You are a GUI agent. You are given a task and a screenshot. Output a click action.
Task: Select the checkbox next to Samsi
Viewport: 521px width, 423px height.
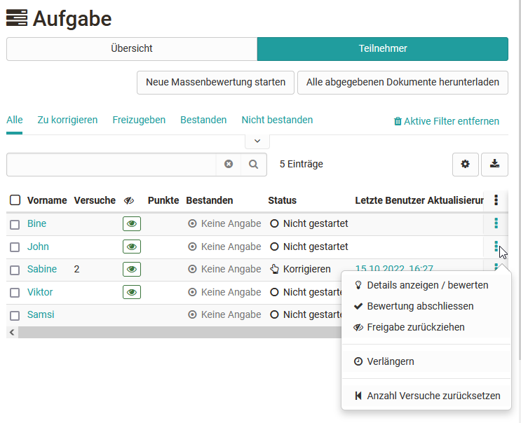(x=15, y=315)
